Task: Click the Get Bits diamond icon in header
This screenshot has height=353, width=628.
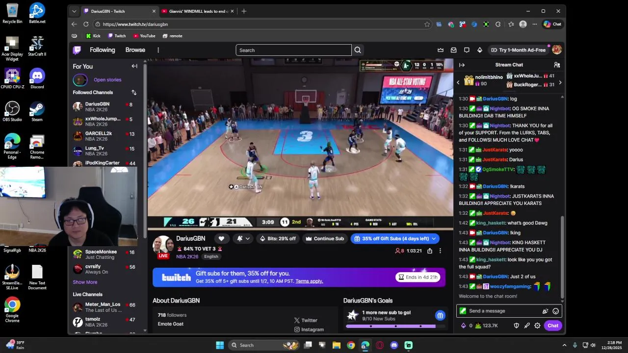Action: point(480,50)
